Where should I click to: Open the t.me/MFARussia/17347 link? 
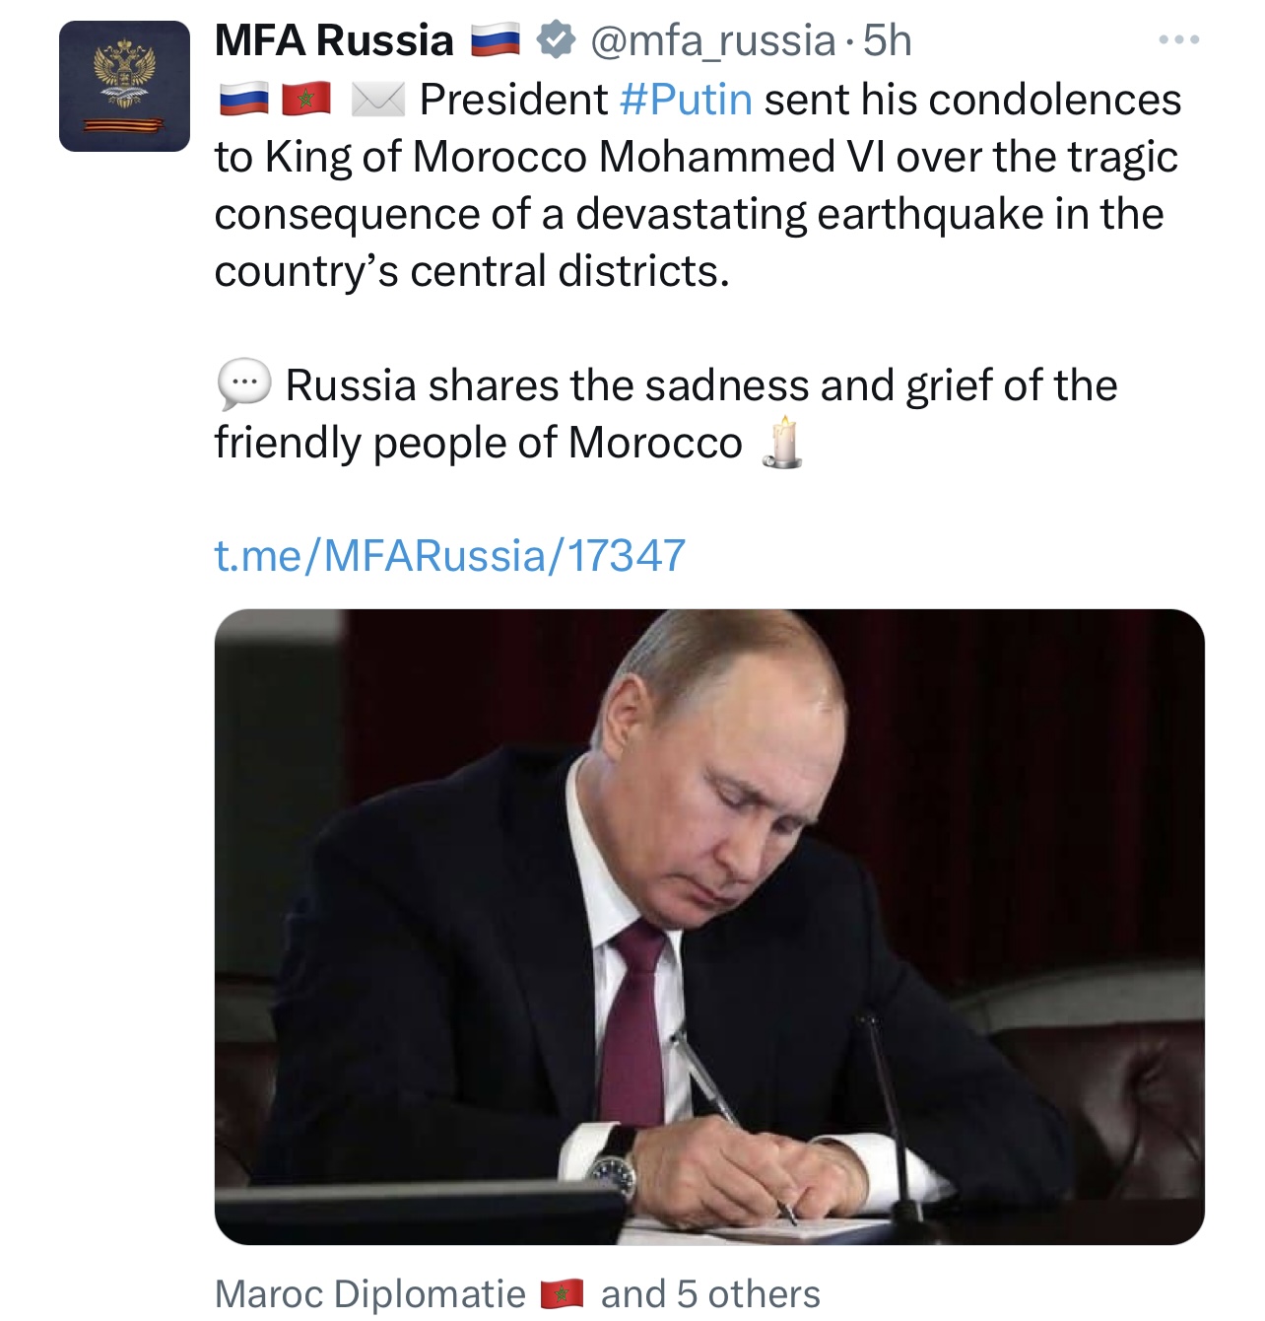coord(449,555)
